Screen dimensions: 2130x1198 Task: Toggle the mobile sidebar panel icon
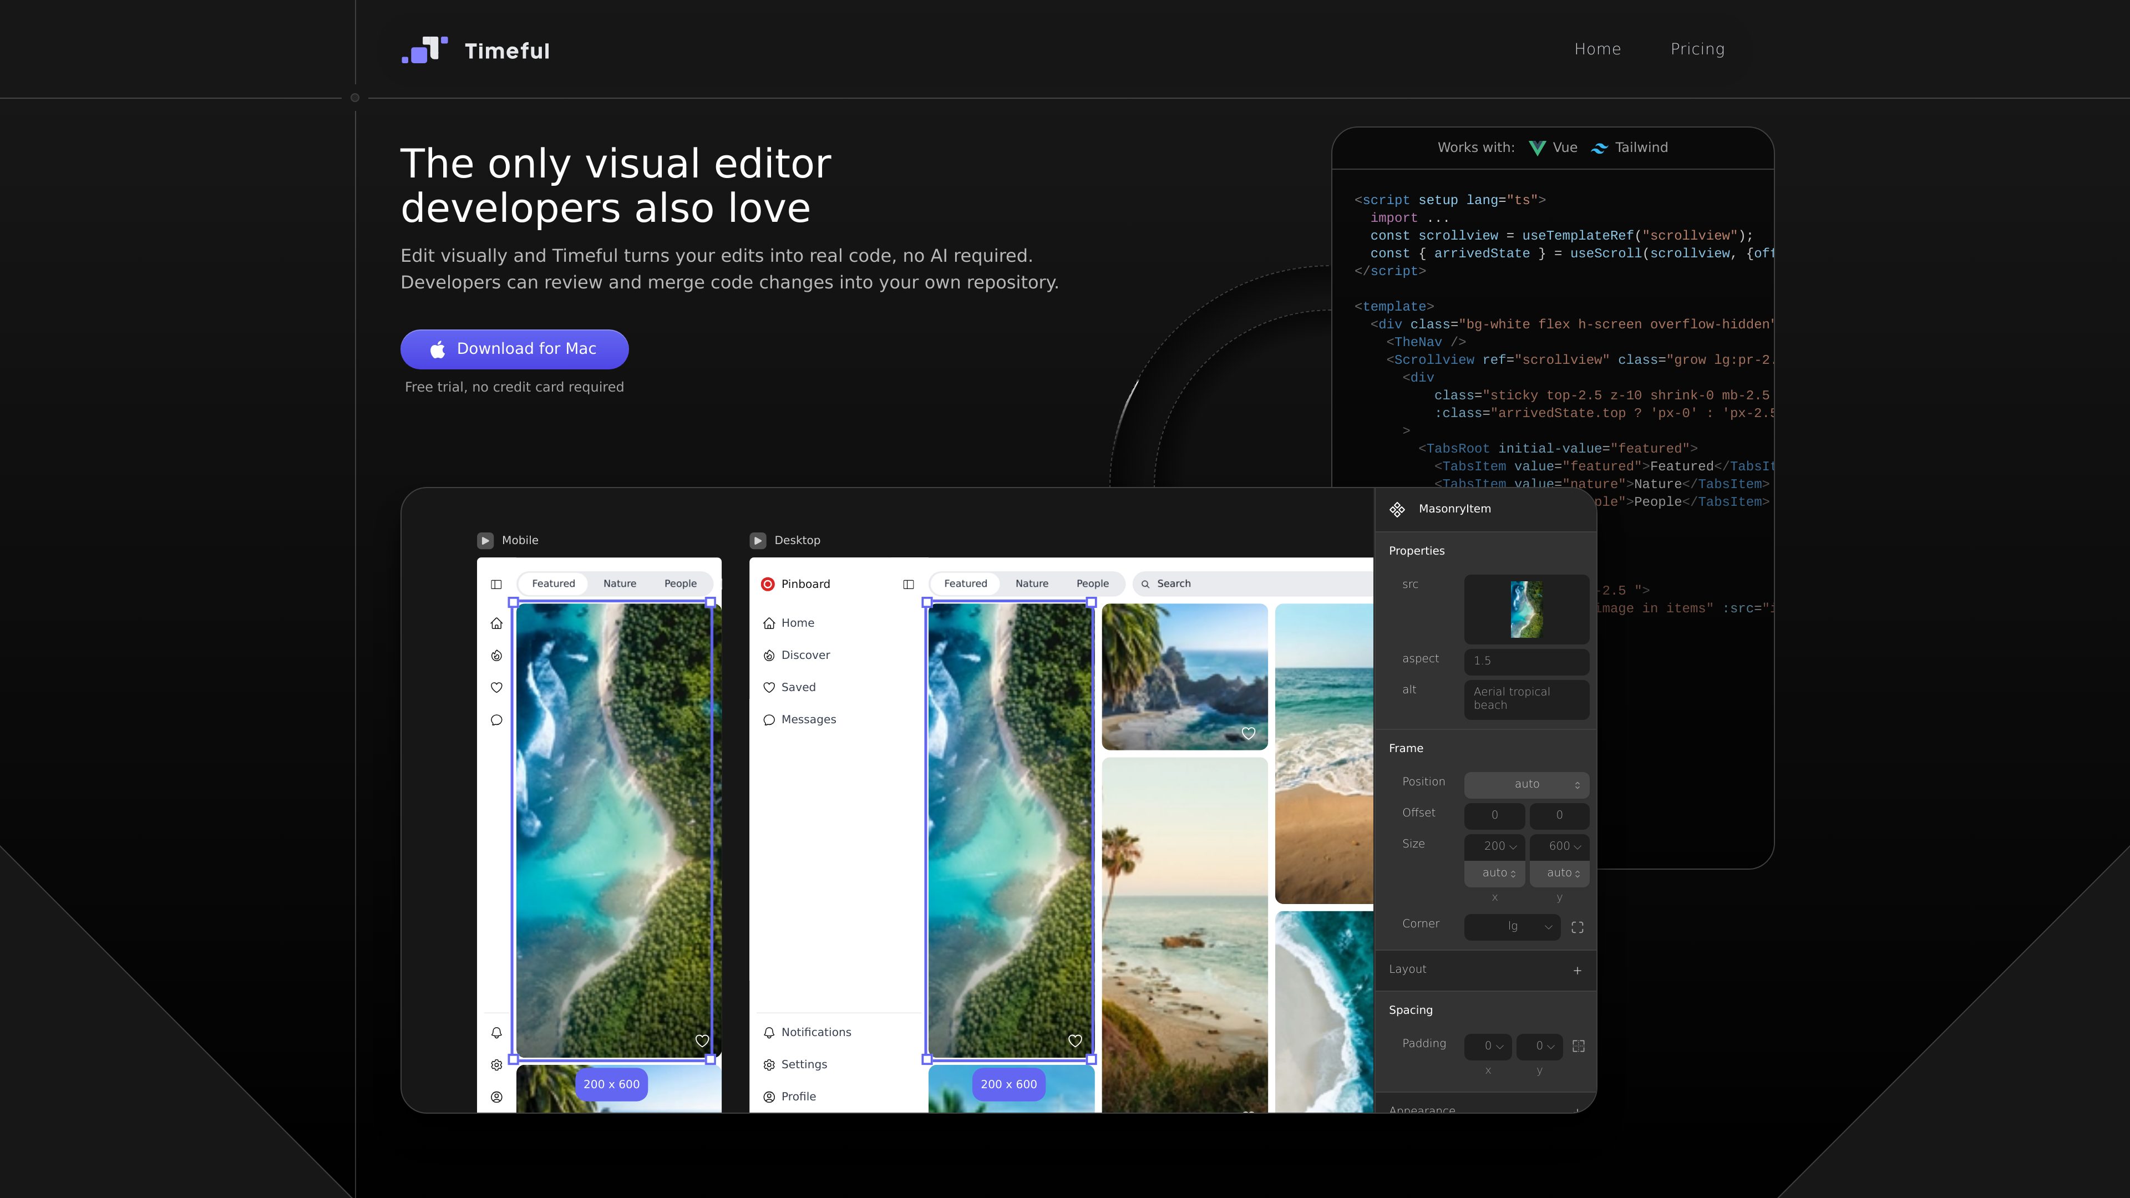496,583
